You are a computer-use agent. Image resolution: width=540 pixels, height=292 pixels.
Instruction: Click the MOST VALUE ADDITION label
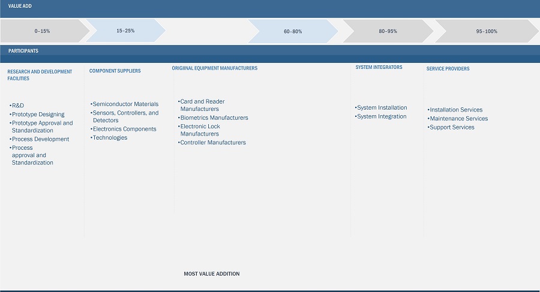point(211,274)
